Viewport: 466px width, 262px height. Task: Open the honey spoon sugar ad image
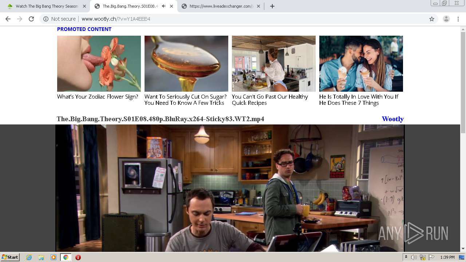point(186,64)
